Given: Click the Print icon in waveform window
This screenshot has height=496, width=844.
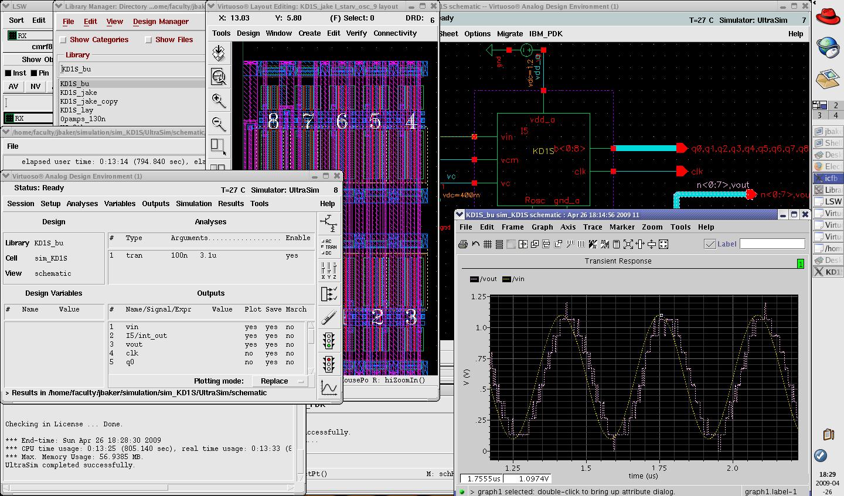Looking at the screenshot, I should [x=463, y=244].
